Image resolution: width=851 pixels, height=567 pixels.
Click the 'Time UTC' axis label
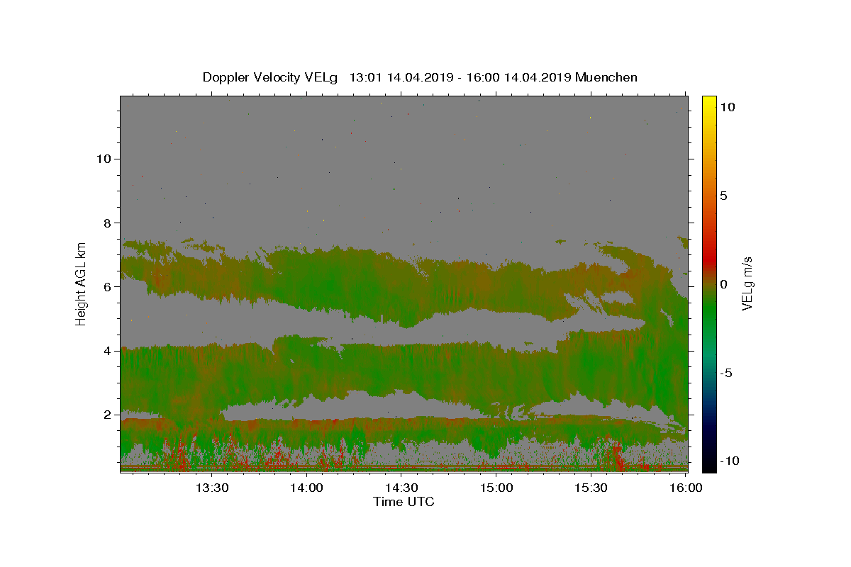[x=404, y=502]
